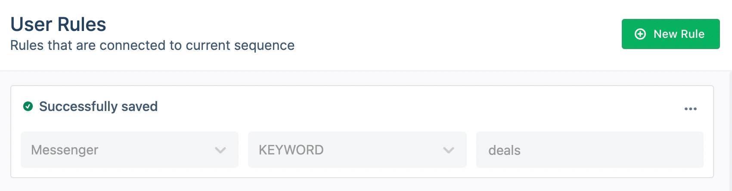Click the chevron arrow beside Messenger
732x191 pixels.
pos(220,150)
